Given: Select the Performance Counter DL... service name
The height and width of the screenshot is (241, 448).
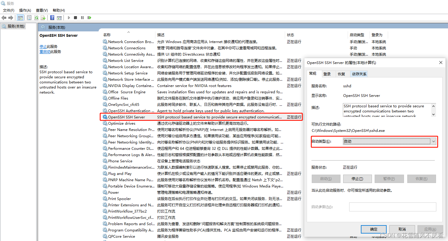Looking at the screenshot, I should pyautogui.click(x=131, y=148).
